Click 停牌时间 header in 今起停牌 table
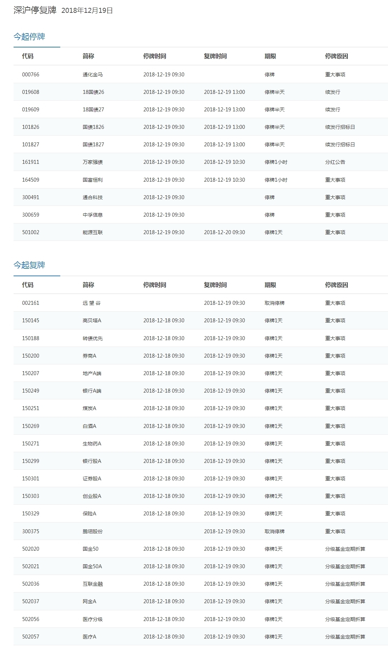Viewport: 388px width, 651px height. (x=155, y=56)
